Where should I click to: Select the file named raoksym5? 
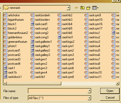pos(68,64)
